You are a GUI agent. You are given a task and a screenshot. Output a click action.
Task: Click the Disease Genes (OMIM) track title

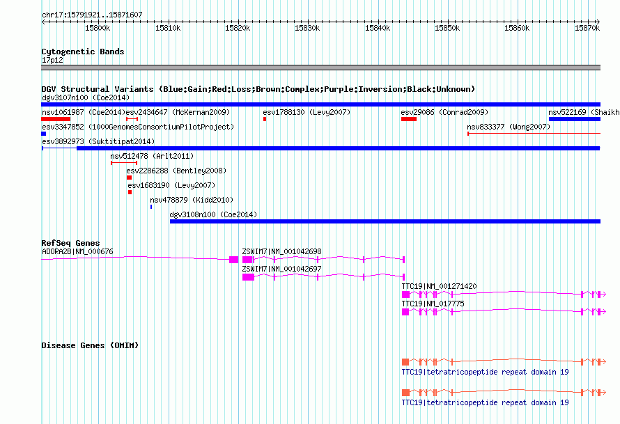tap(90, 345)
